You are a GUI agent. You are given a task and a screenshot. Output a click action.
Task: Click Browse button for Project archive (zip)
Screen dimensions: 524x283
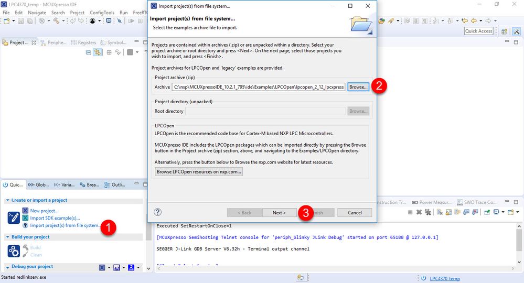click(x=358, y=87)
